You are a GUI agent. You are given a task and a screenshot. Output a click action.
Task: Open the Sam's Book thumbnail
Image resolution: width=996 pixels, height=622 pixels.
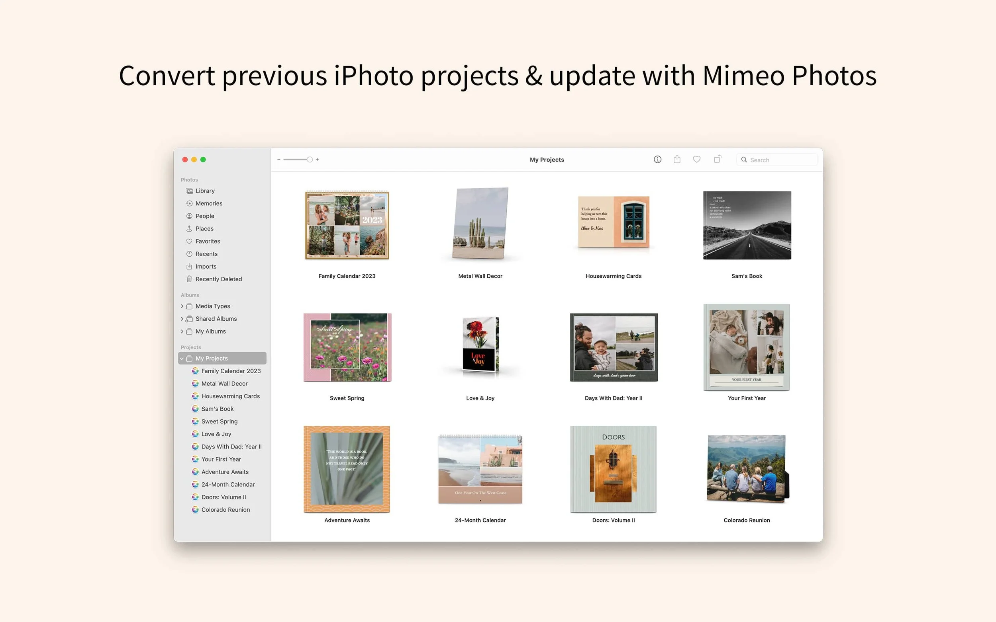point(747,225)
